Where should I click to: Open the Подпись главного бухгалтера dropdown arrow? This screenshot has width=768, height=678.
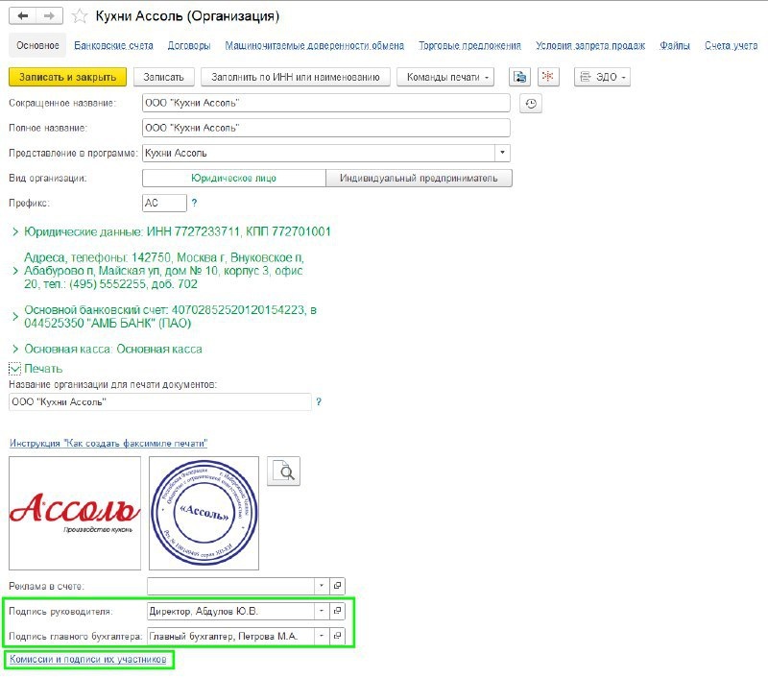point(322,636)
